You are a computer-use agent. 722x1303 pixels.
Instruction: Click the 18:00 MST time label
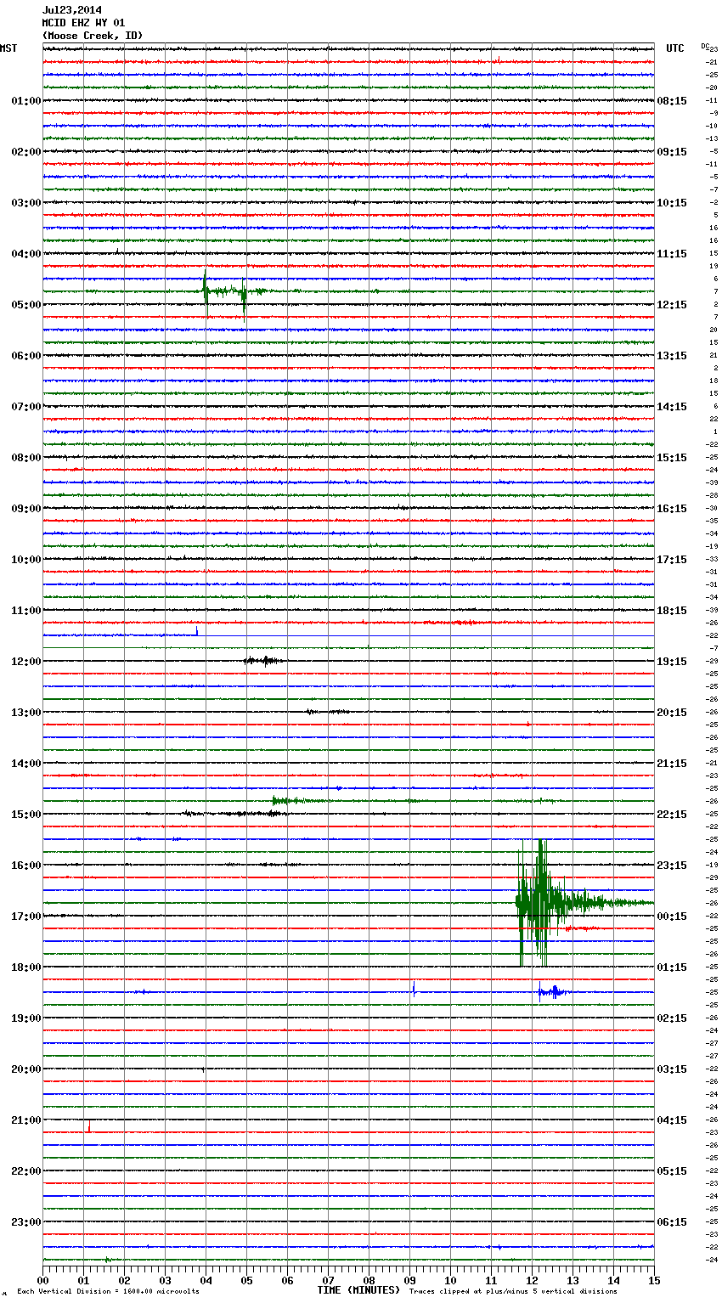click(x=26, y=967)
